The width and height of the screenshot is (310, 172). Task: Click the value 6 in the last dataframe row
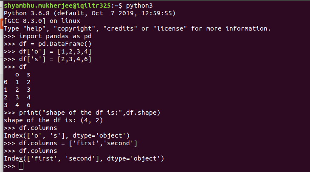pos(29,105)
